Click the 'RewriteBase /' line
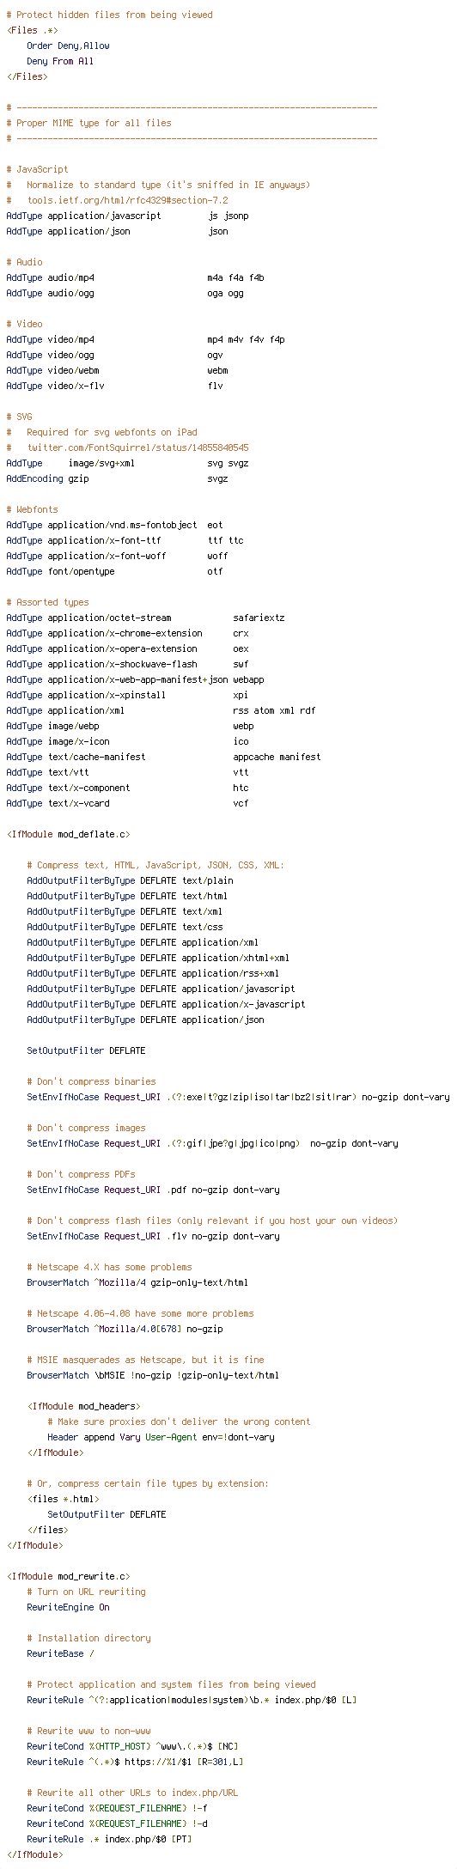The height and width of the screenshot is (1869, 457). (60, 1653)
